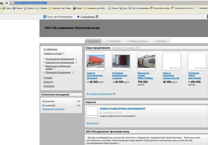This screenshot has height=145, width=208.
Task: Open Водоочистное оборудование category
Action: pos(60,62)
